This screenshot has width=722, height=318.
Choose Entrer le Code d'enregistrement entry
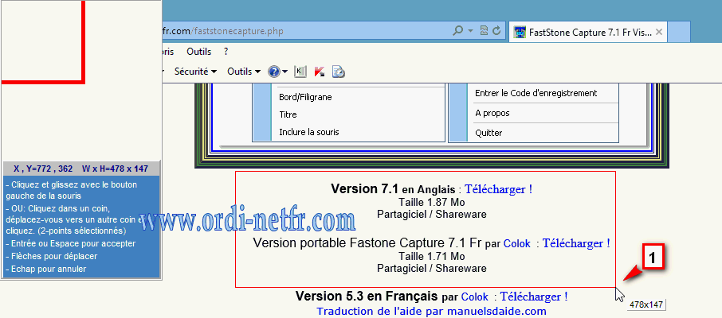point(536,93)
